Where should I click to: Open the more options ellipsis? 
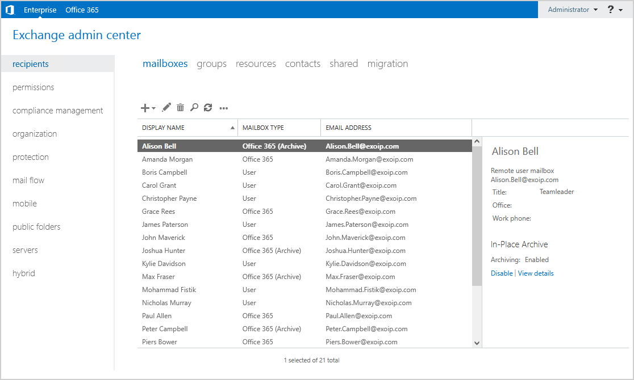224,108
